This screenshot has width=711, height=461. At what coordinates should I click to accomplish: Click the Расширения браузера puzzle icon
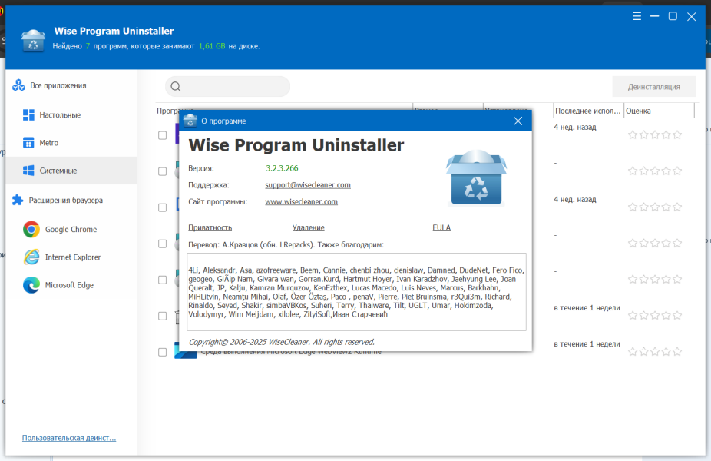(18, 200)
